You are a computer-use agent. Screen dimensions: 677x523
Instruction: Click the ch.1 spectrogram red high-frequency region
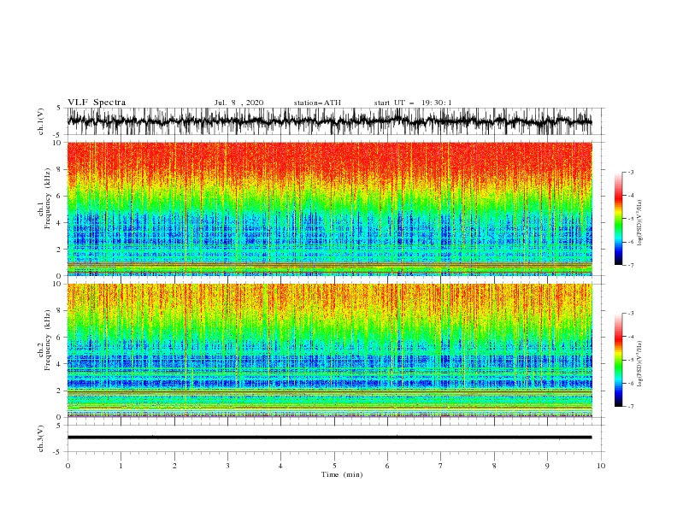(329, 160)
